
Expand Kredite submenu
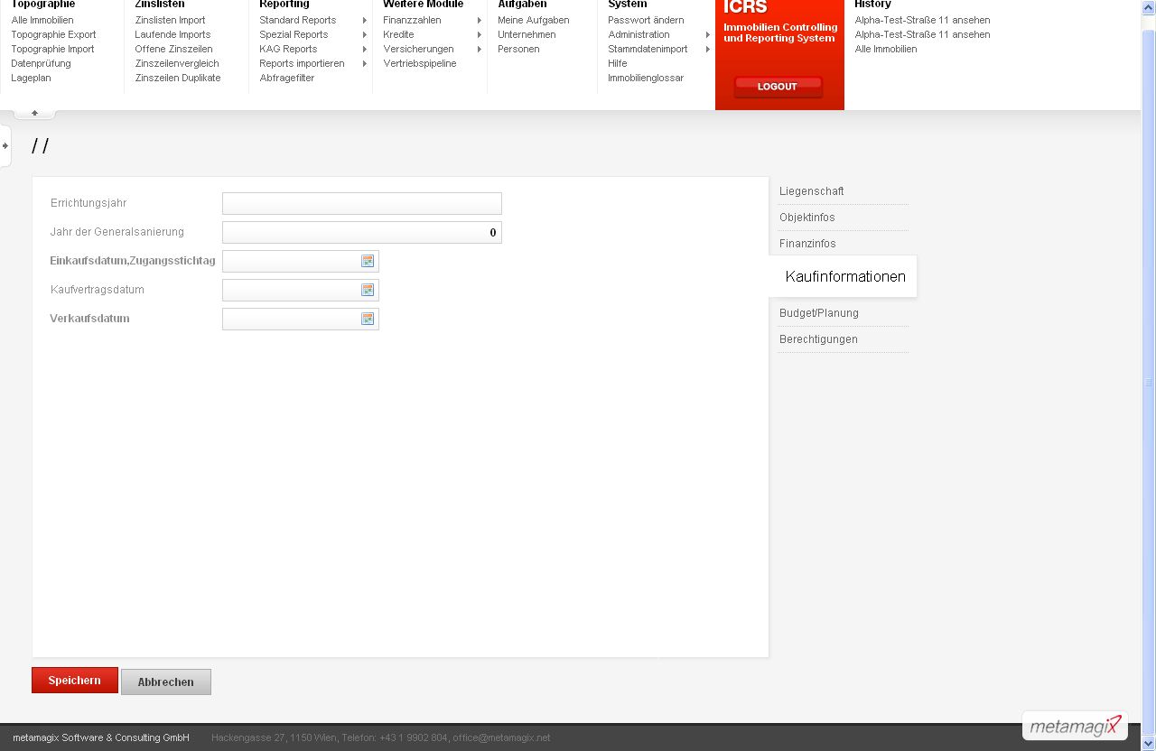pos(480,34)
